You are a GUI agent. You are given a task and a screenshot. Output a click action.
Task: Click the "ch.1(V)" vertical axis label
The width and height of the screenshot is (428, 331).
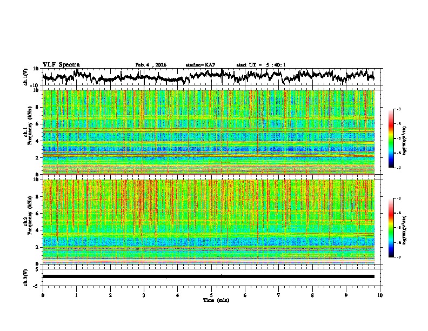pyautogui.click(x=26, y=77)
